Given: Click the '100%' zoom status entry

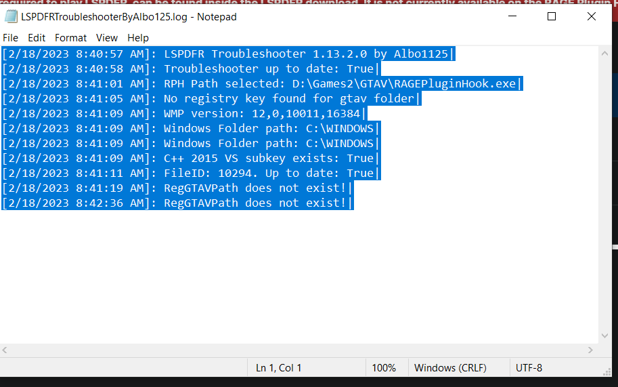Looking at the screenshot, I should click(x=384, y=367).
